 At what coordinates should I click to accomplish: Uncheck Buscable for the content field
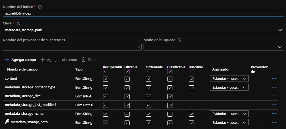pyautogui.click(x=191, y=79)
